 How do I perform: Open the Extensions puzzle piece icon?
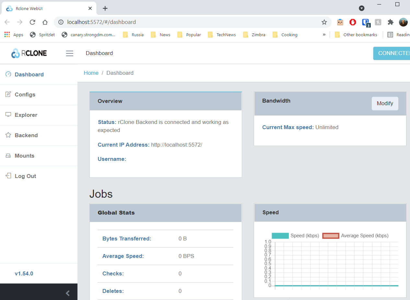[x=391, y=22]
